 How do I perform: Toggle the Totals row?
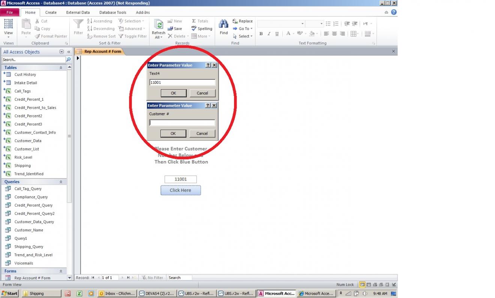pyautogui.click(x=200, y=21)
